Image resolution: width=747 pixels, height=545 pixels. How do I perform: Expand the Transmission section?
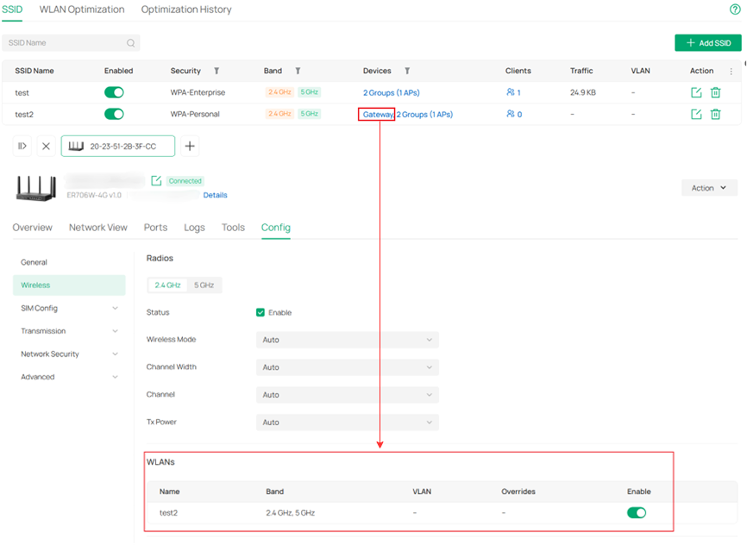[x=69, y=331]
